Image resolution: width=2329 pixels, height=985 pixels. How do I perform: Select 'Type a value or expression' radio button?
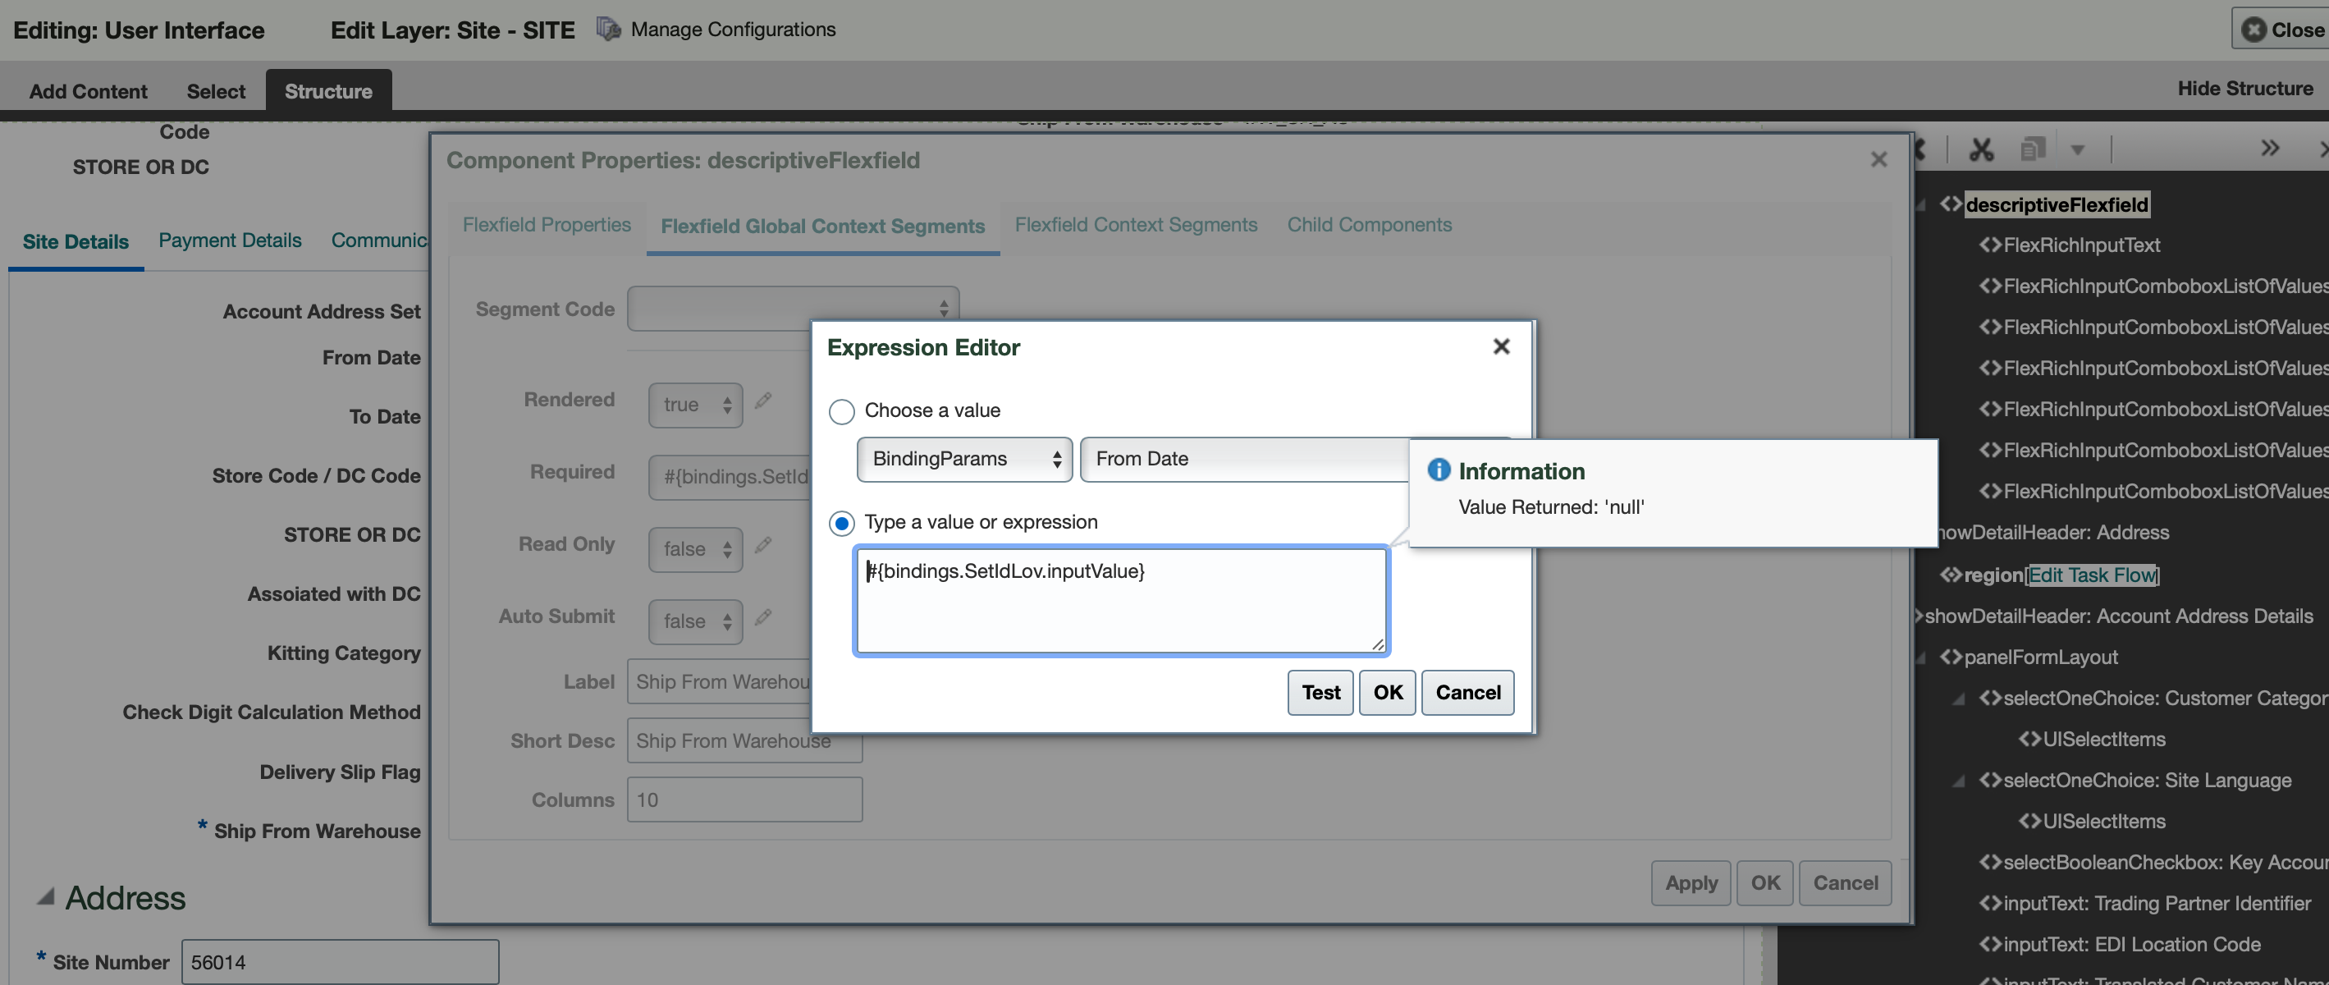841,523
